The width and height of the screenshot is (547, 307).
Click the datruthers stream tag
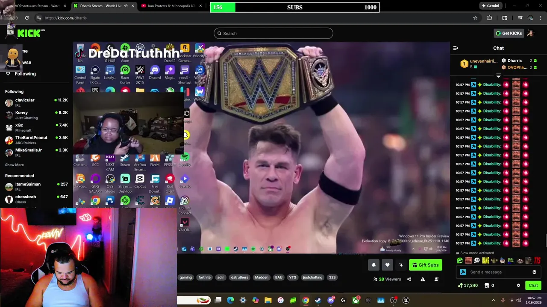pos(239,277)
